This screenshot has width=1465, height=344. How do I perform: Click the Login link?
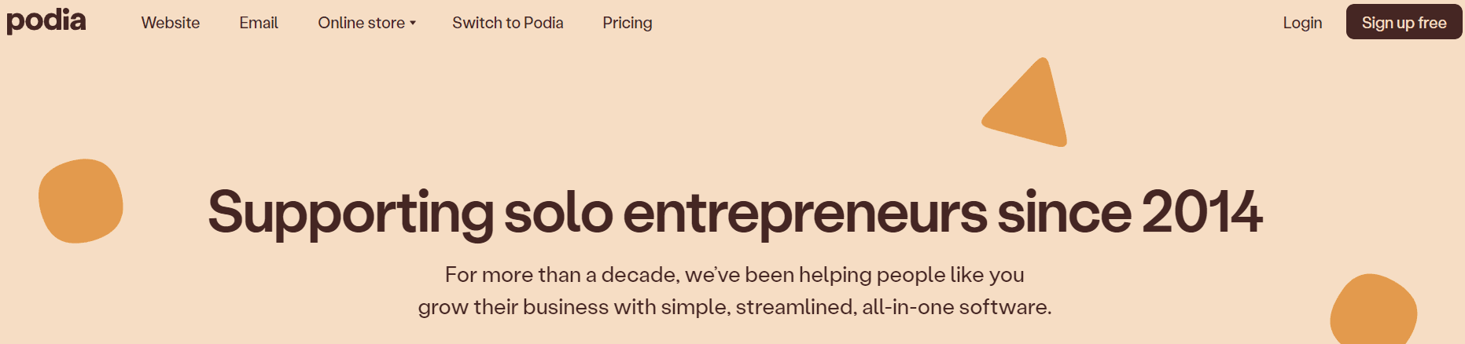pos(1302,23)
